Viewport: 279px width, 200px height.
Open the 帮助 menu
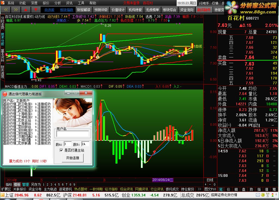click(x=93, y=3)
